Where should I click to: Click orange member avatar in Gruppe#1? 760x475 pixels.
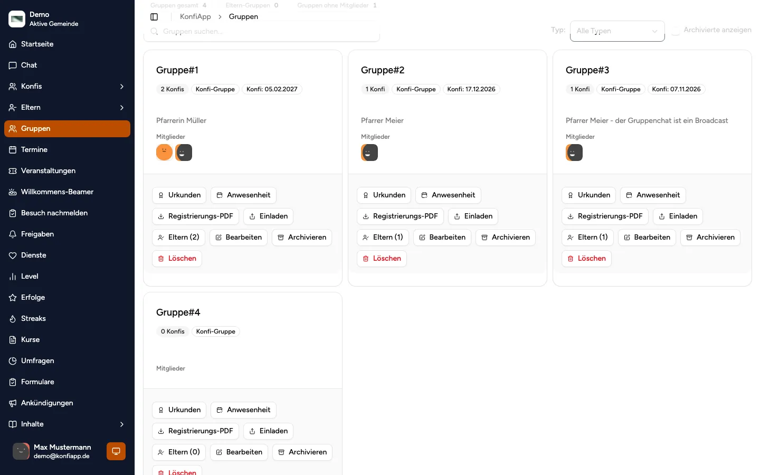click(x=164, y=153)
